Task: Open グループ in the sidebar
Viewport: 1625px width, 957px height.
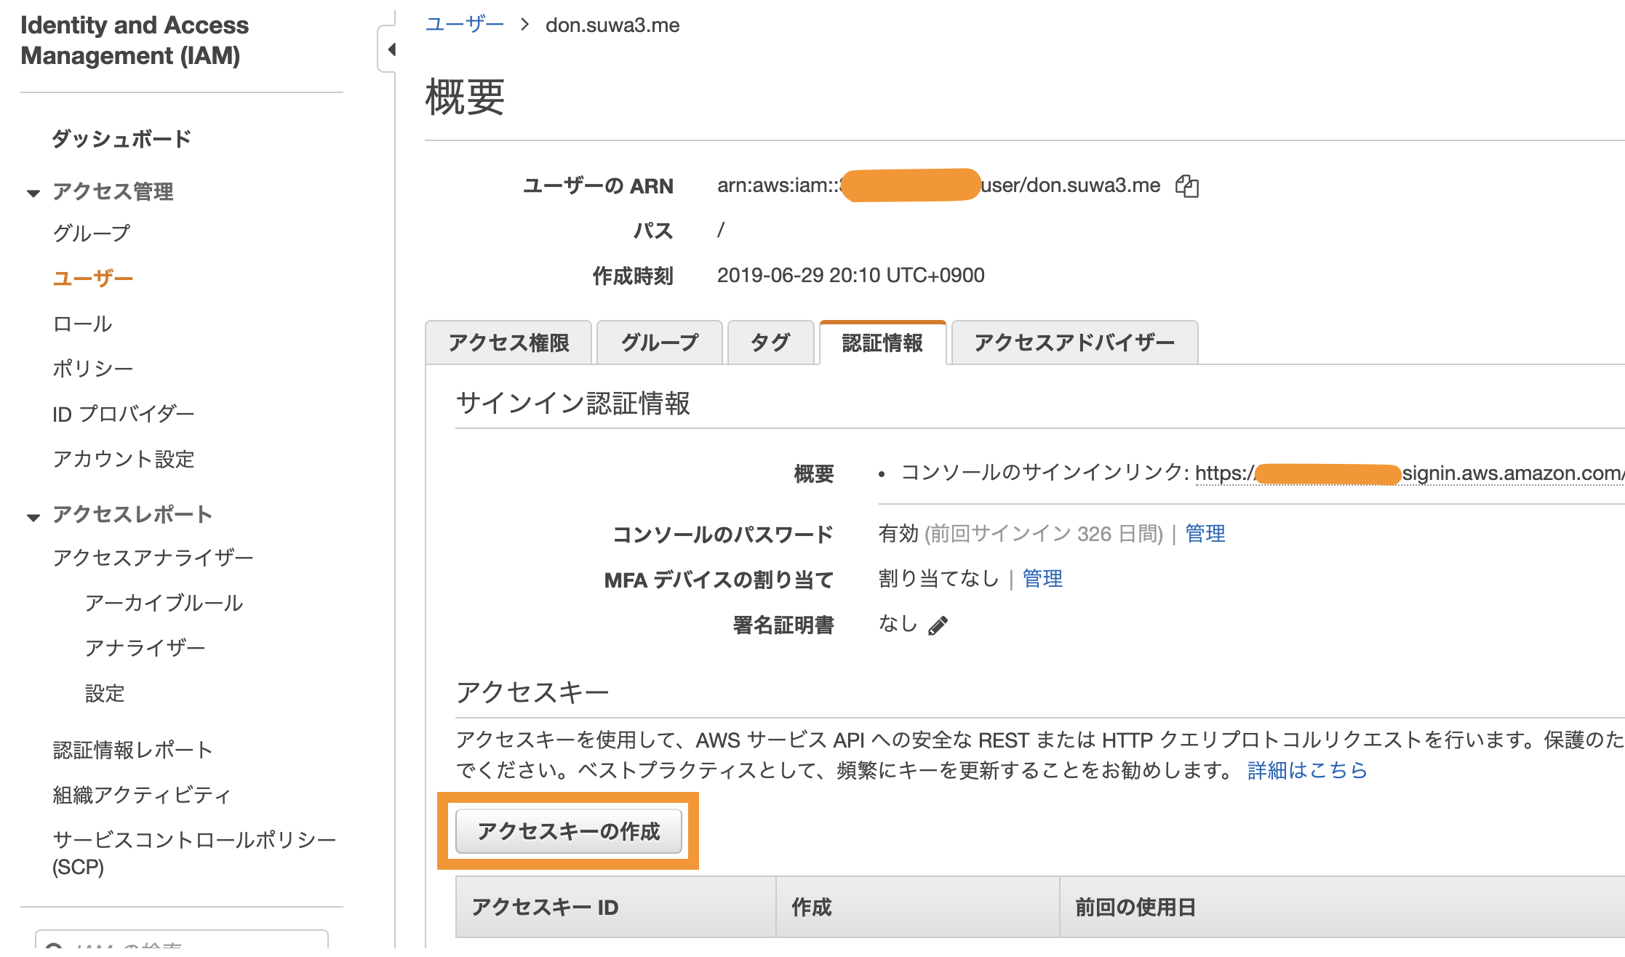Action: click(x=92, y=233)
